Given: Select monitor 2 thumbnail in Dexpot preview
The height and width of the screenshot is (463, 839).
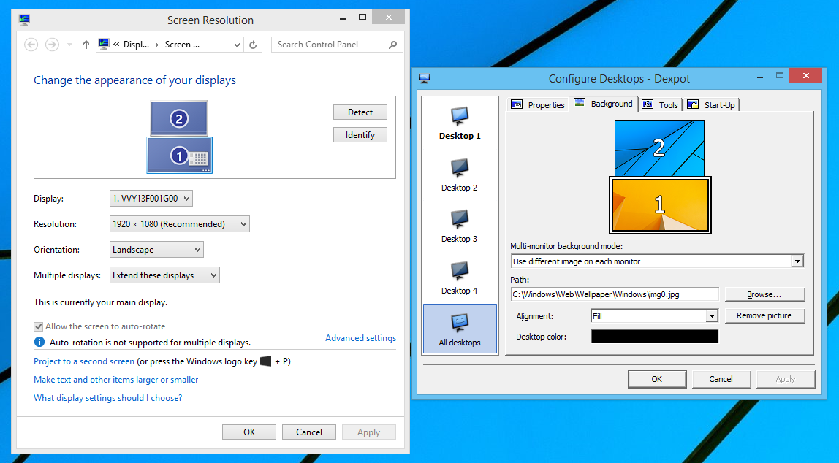Looking at the screenshot, I should 659,148.
